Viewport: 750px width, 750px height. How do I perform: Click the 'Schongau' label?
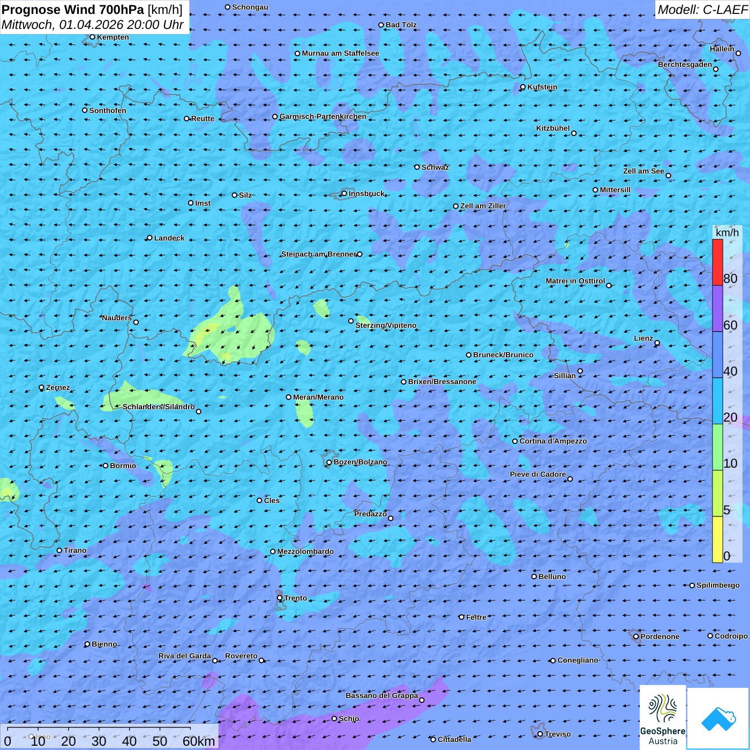(250, 7)
